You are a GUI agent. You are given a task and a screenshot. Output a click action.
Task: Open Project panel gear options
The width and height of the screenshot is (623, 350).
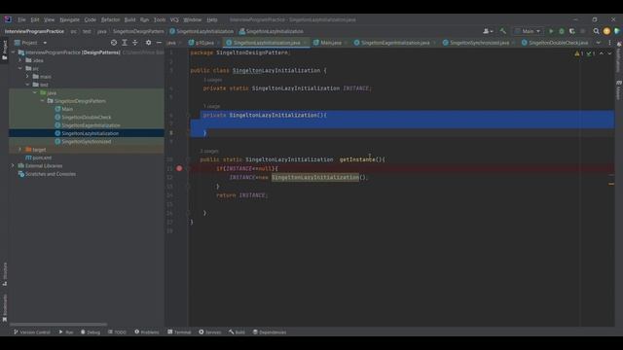pyautogui.click(x=148, y=43)
